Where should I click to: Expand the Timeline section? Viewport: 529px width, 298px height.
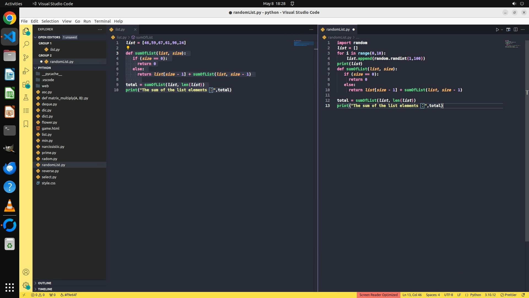pos(45,289)
